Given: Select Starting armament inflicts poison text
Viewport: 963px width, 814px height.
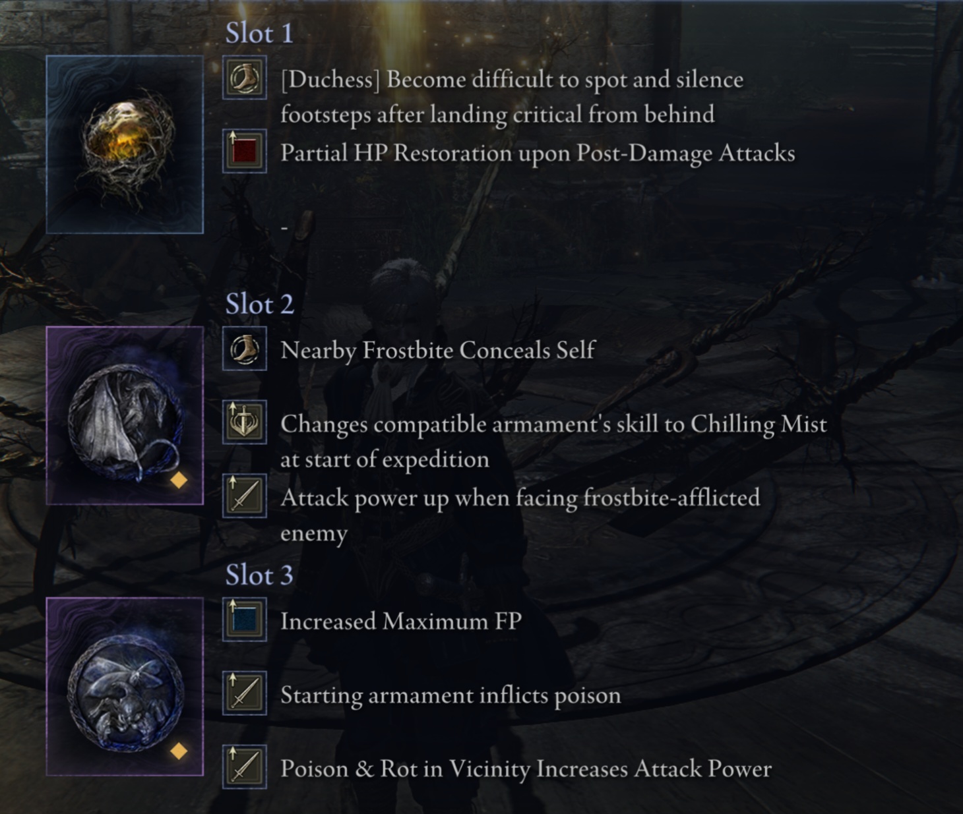Looking at the screenshot, I should (450, 696).
